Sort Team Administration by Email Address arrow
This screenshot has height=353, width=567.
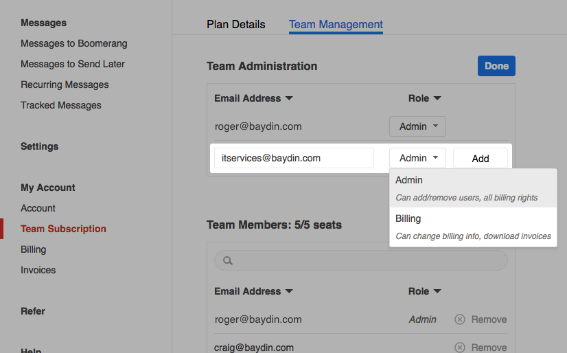point(289,98)
